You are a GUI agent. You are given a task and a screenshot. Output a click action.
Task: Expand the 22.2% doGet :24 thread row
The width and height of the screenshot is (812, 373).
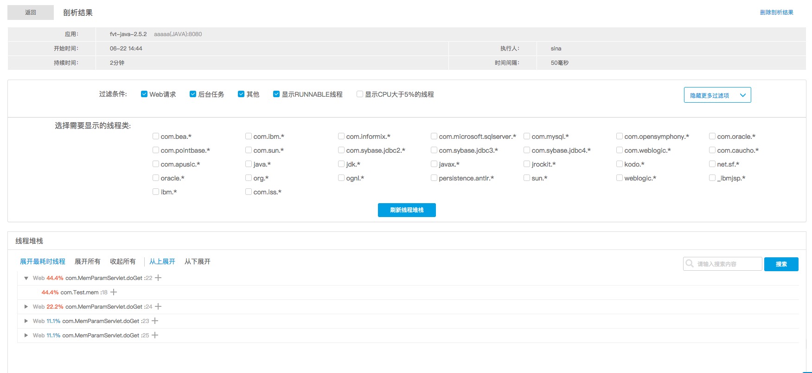tap(26, 306)
